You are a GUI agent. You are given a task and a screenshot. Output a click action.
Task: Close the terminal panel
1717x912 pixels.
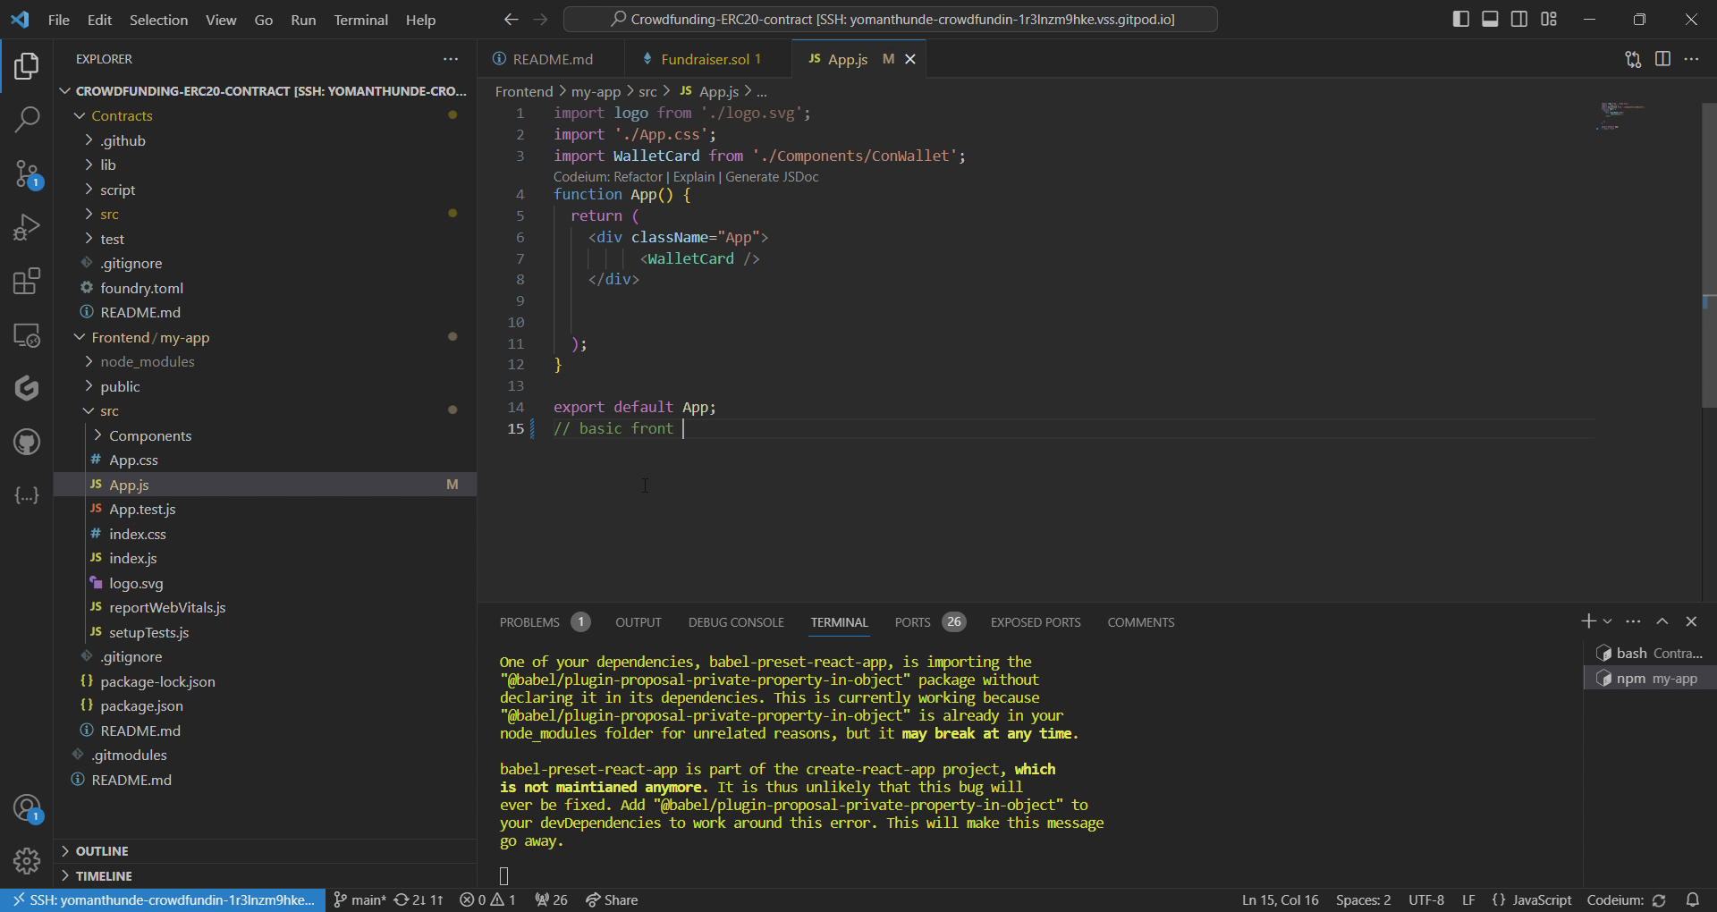(x=1691, y=621)
